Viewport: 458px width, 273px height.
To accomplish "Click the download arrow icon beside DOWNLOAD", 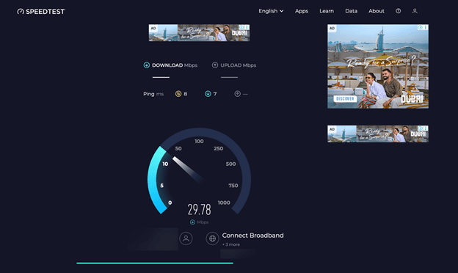I will pyautogui.click(x=146, y=65).
